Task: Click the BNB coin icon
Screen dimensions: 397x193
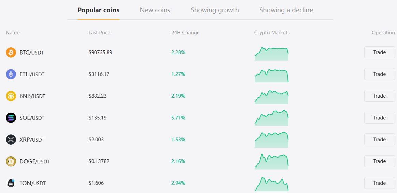Action: click(11, 96)
